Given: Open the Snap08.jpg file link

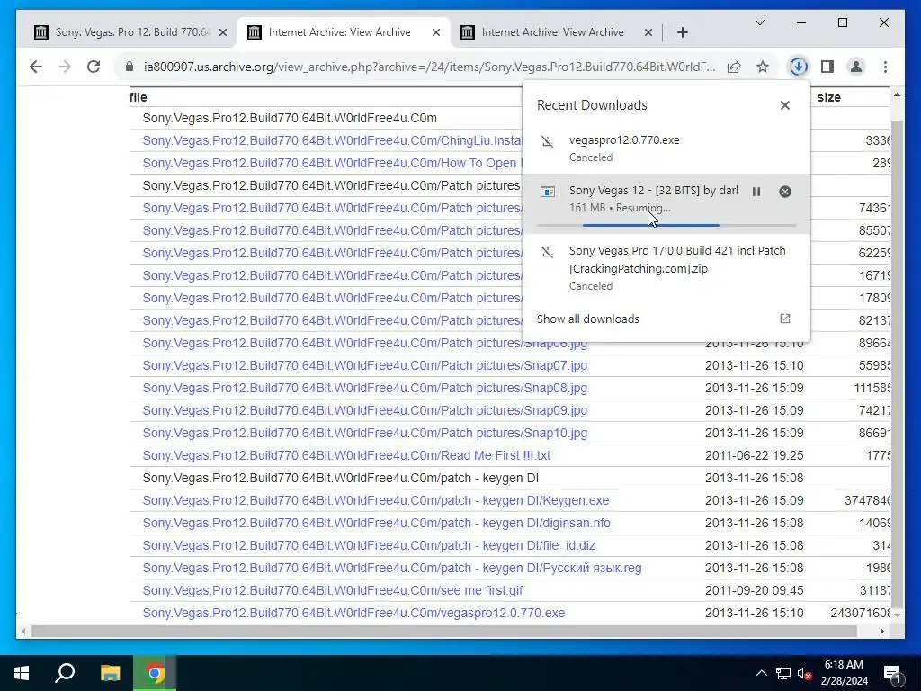Looking at the screenshot, I should click(x=365, y=388).
